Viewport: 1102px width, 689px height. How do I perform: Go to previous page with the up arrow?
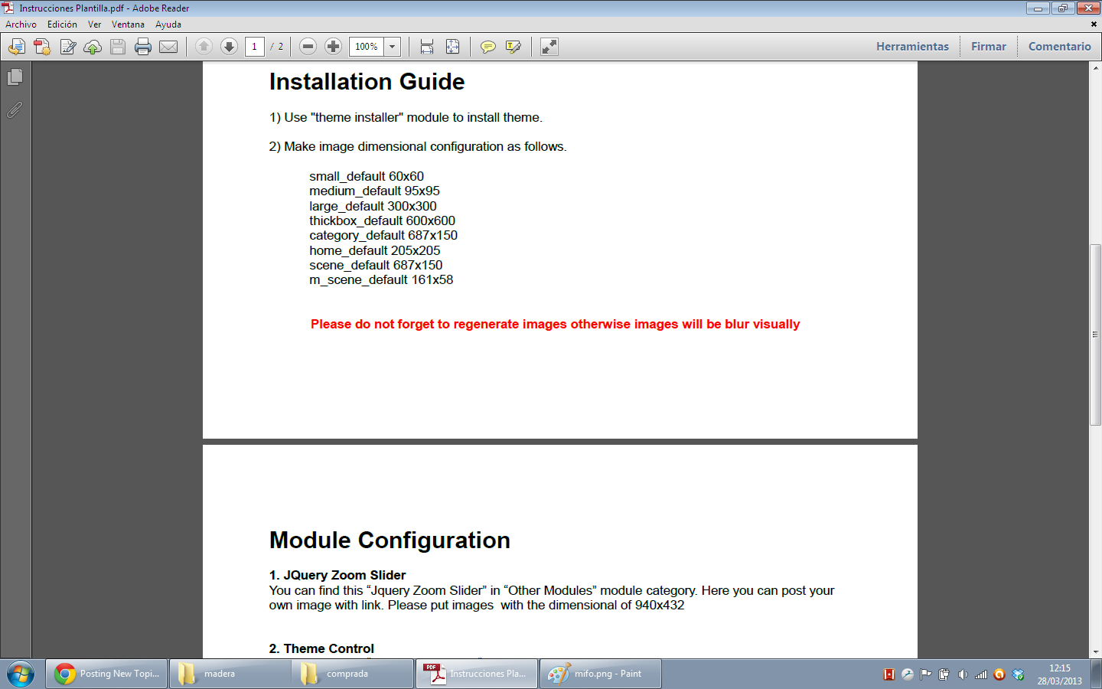[204, 47]
